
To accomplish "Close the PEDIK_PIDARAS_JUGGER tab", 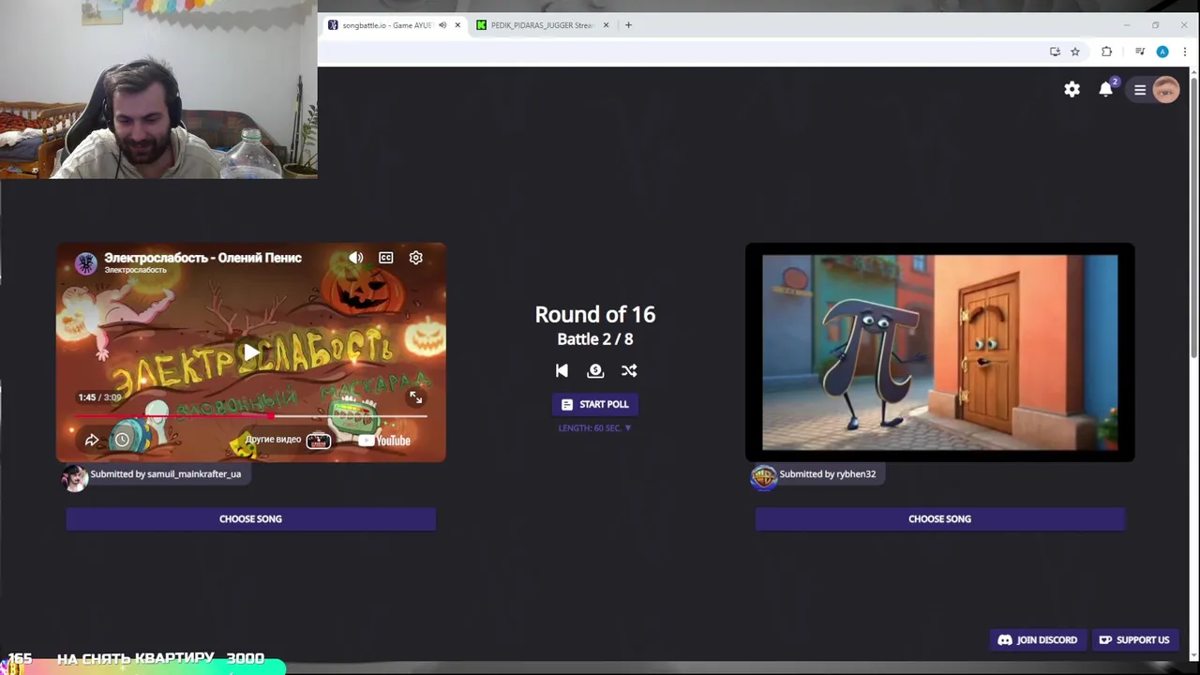I will pos(606,25).
